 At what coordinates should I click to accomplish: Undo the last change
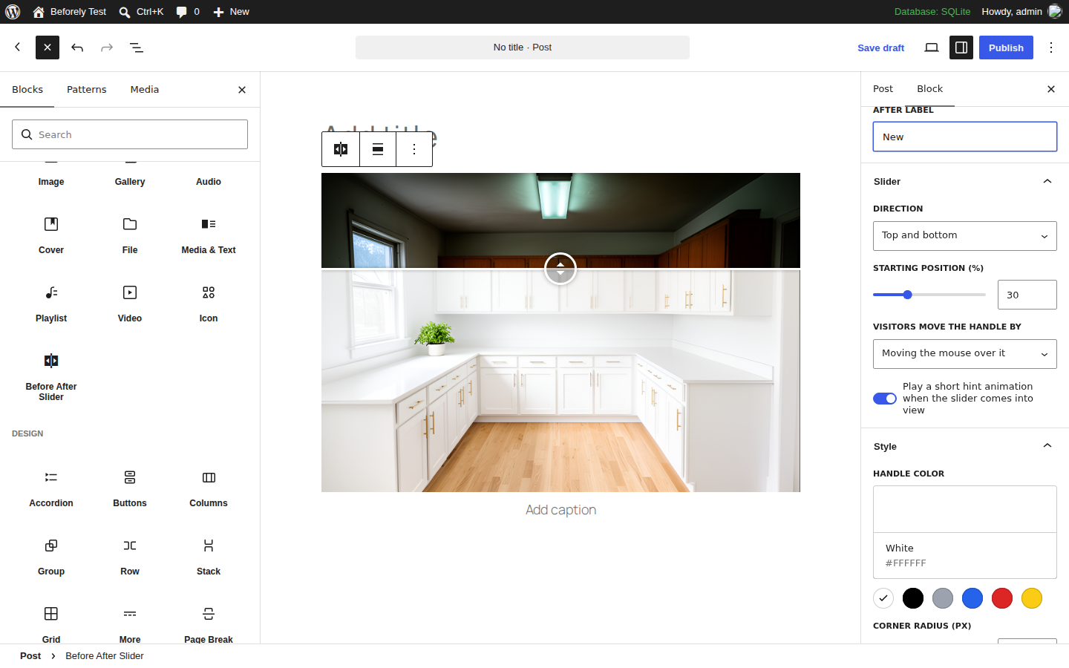(77, 48)
